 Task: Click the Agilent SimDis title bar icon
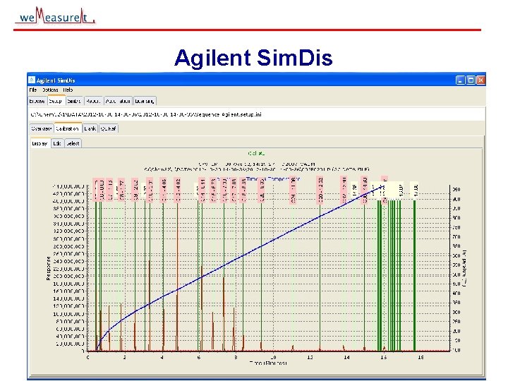pyautogui.click(x=32, y=80)
